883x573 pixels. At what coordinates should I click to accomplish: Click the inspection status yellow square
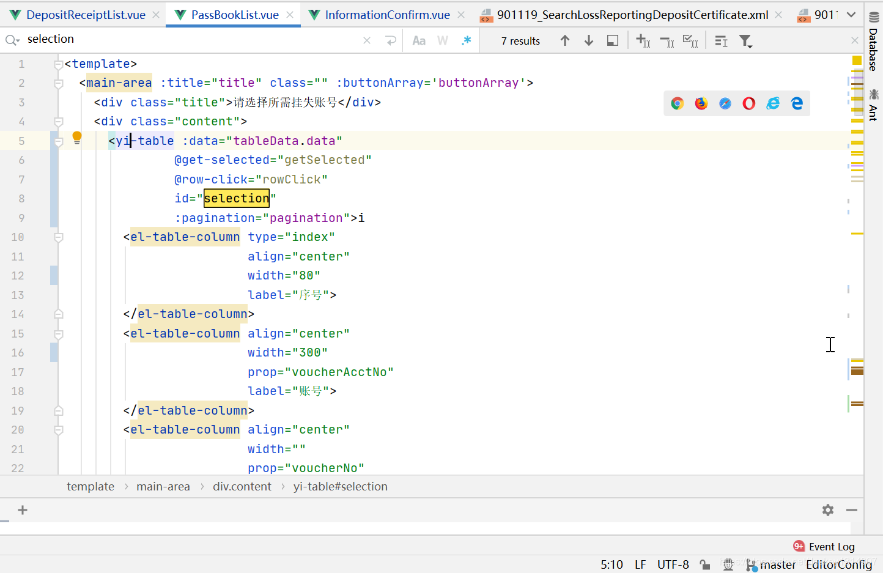(857, 61)
